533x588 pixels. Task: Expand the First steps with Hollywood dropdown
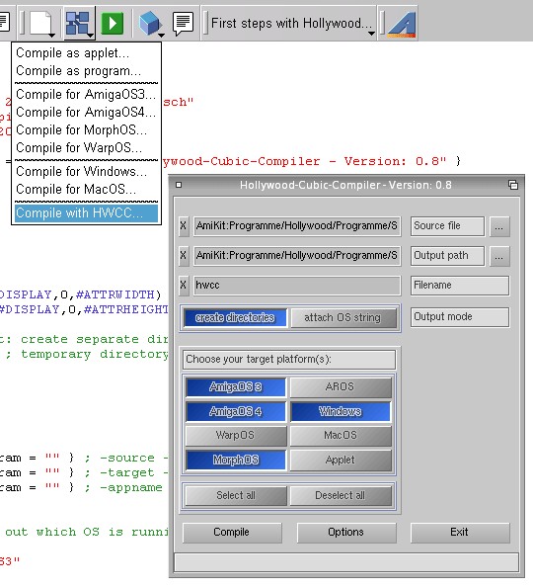(x=371, y=34)
